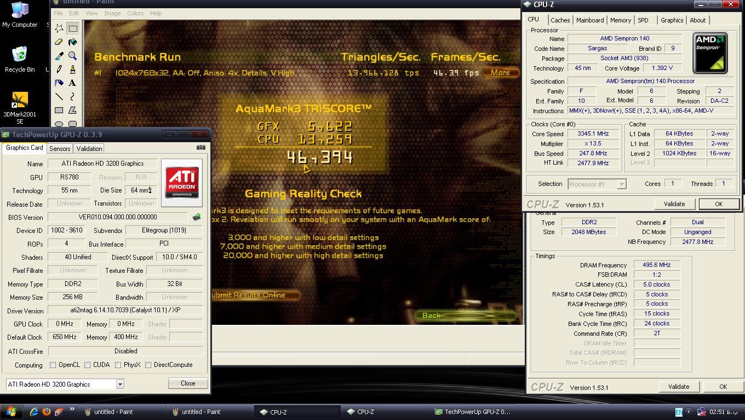The image size is (745, 420).
Task: Open the Image menu in Paint
Action: pyautogui.click(x=112, y=13)
